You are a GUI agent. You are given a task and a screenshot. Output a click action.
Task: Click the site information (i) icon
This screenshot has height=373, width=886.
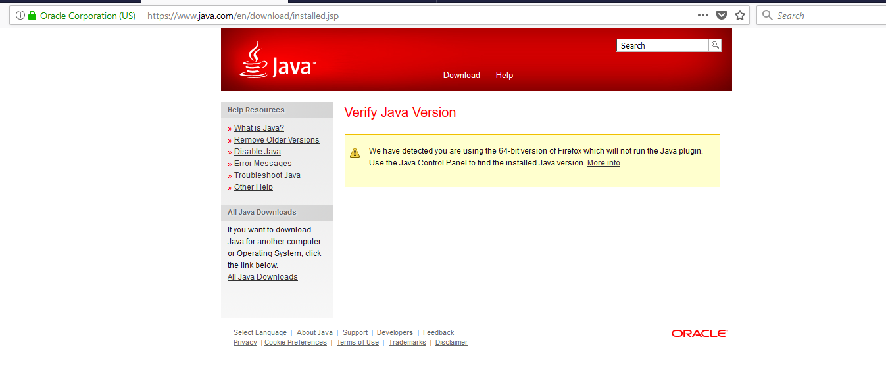click(20, 16)
